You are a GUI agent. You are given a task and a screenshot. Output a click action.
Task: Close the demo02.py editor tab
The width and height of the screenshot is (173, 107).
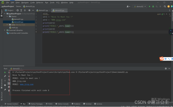66,10
